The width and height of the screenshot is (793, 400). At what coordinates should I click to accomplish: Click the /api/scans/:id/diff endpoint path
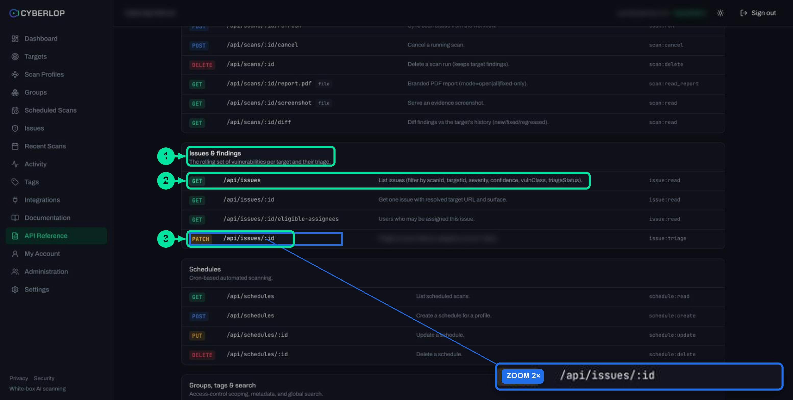pyautogui.click(x=259, y=122)
